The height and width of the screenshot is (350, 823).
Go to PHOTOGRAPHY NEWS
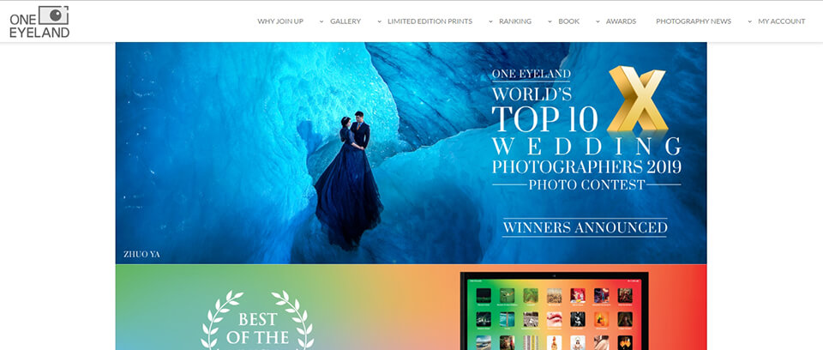coord(694,21)
